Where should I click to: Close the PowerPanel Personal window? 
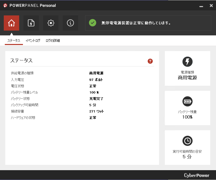[211, 5]
